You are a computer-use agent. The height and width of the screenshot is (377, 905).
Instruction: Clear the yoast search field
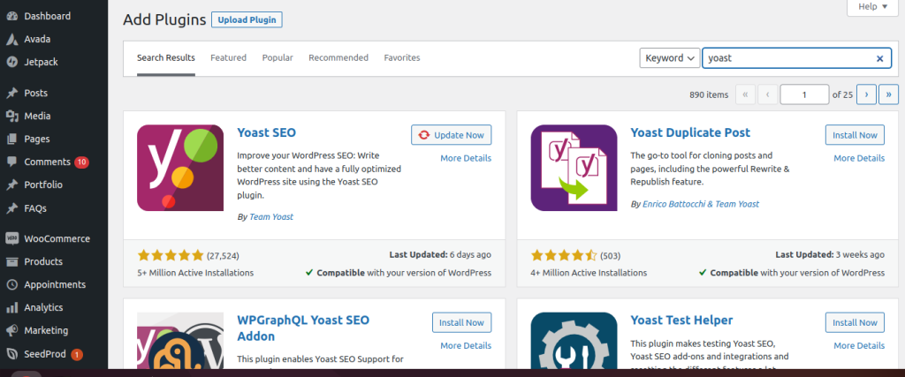tap(879, 58)
